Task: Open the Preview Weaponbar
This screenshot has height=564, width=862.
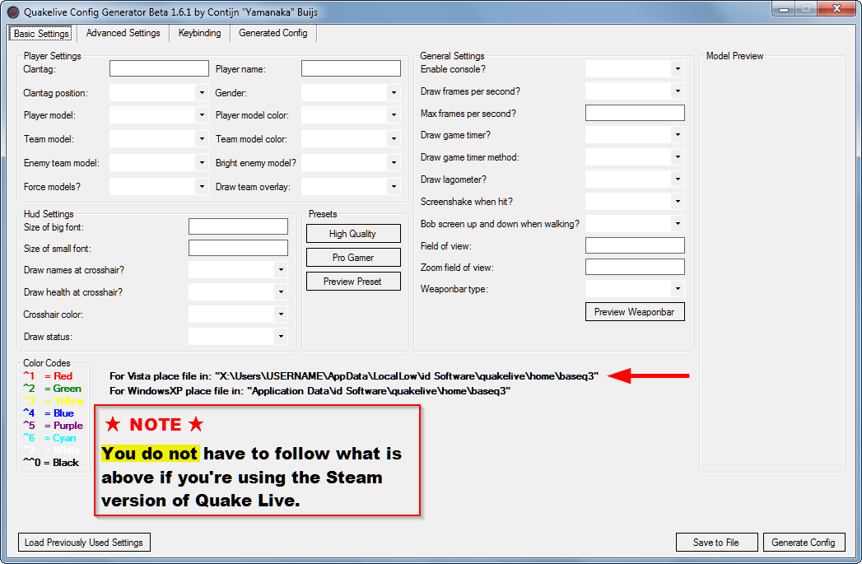Action: coord(634,311)
